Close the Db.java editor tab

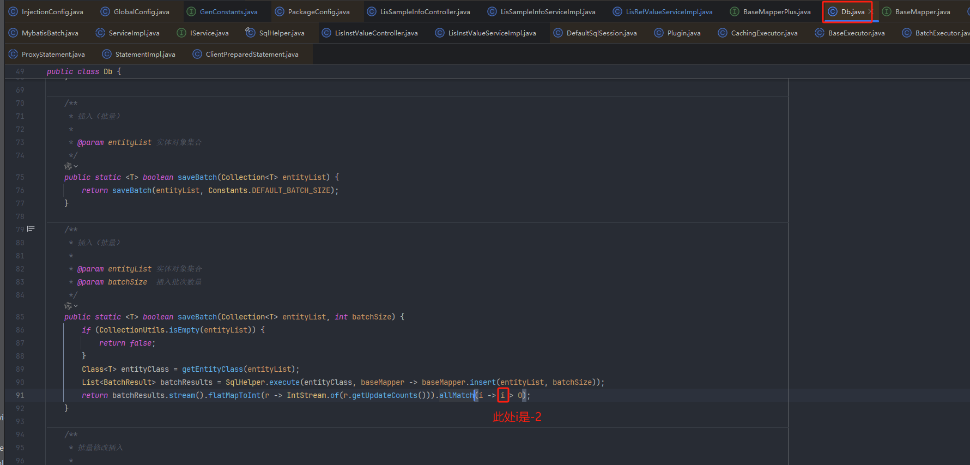[x=870, y=11]
